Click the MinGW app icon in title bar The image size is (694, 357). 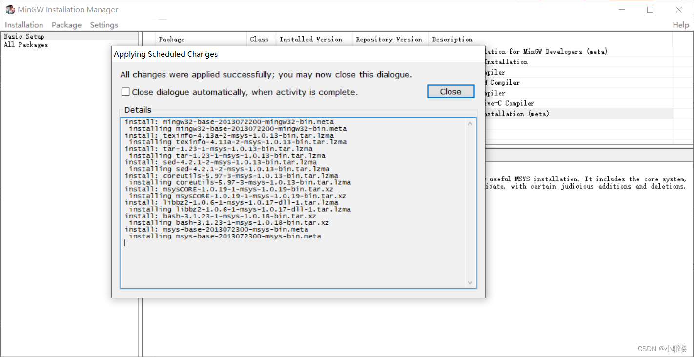coord(10,10)
